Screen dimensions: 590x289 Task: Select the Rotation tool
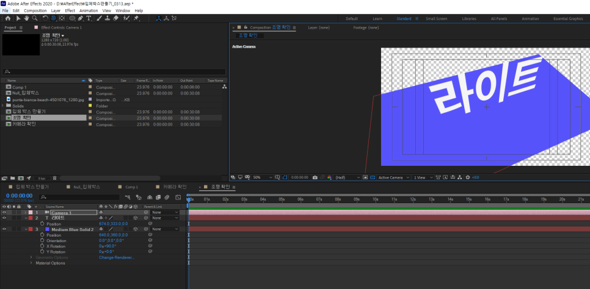click(x=45, y=18)
